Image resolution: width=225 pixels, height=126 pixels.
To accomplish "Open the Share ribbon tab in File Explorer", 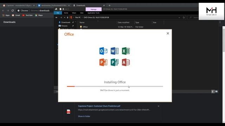I will click(74, 13).
